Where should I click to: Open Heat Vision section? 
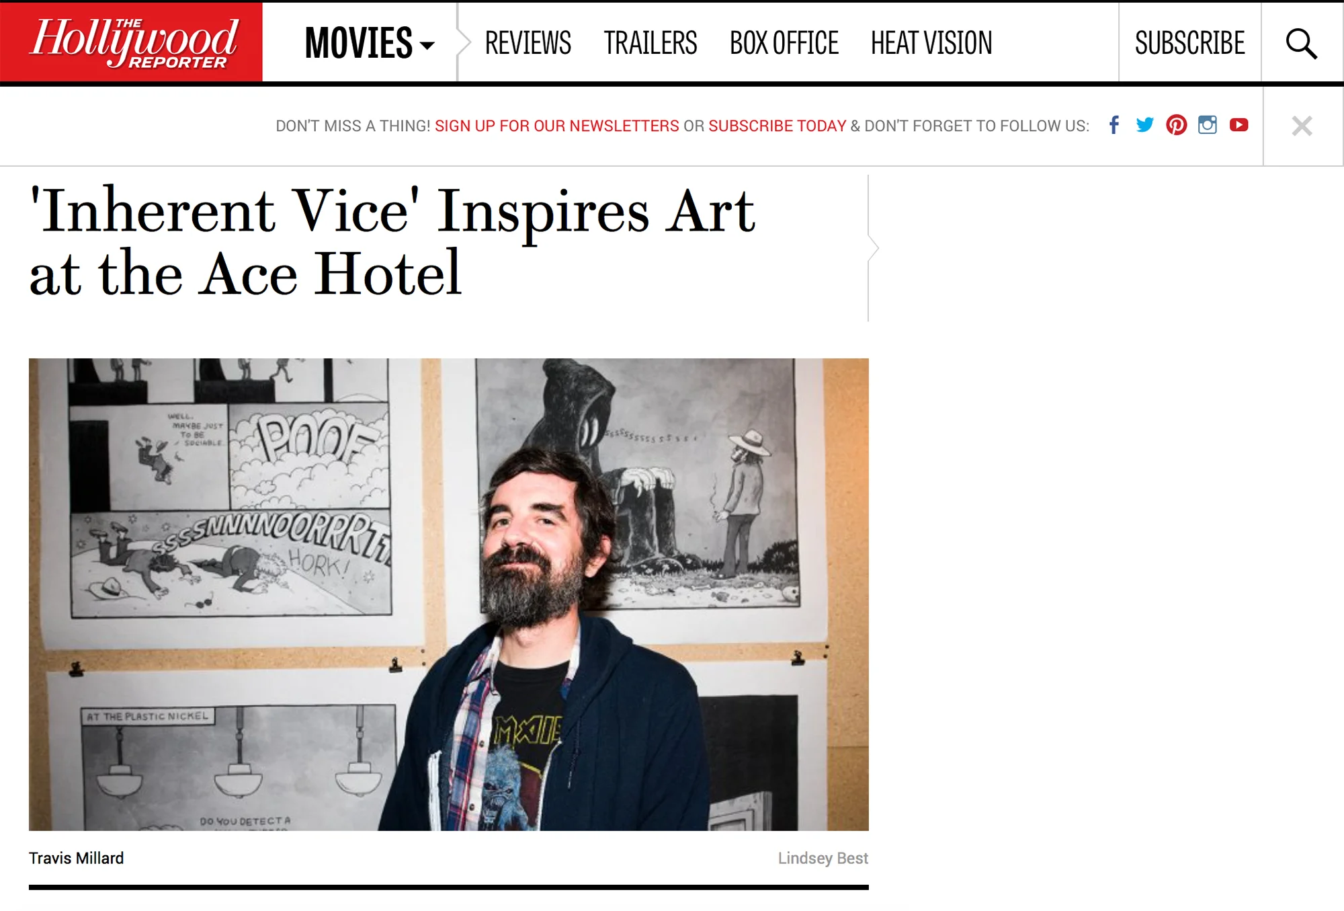(931, 43)
